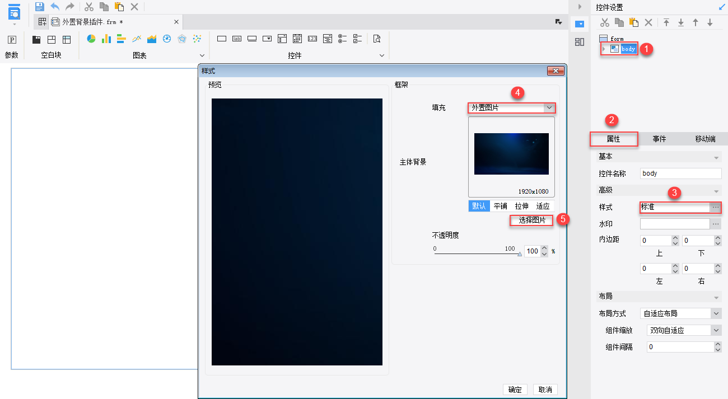This screenshot has height=399, width=728.
Task: Open the widget library side panel icon
Action: (x=580, y=42)
